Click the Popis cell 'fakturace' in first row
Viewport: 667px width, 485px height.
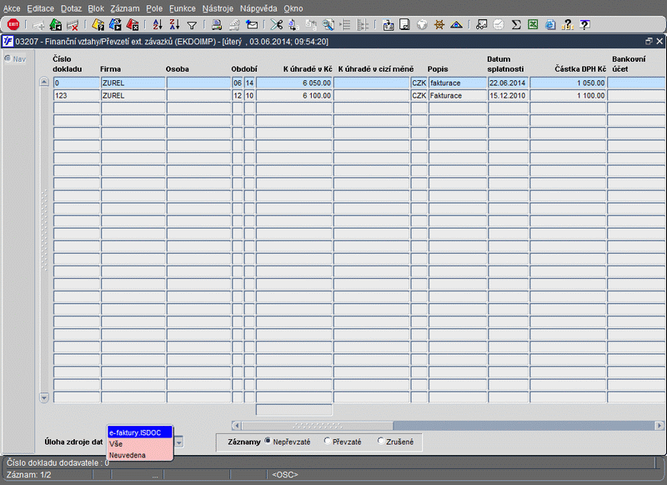457,83
